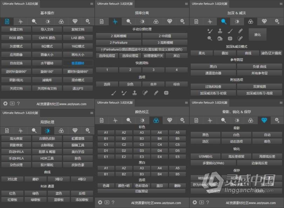The image size is (284, 208).
Task: Click 白色 vignette button
Action: (x=236, y=135)
